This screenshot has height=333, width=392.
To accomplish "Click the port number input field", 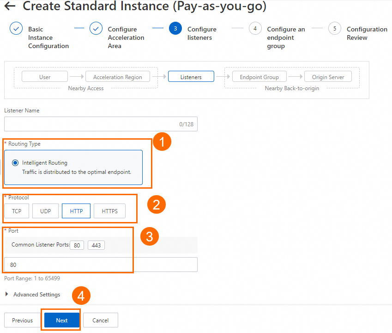I will (x=101, y=265).
